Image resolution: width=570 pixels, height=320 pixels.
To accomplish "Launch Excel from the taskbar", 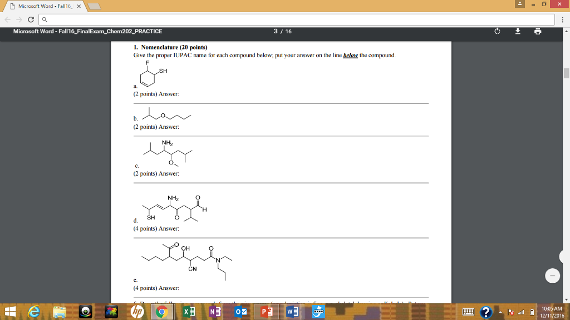I will (188, 312).
